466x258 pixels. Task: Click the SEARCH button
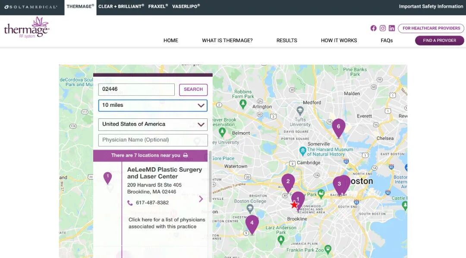(193, 90)
